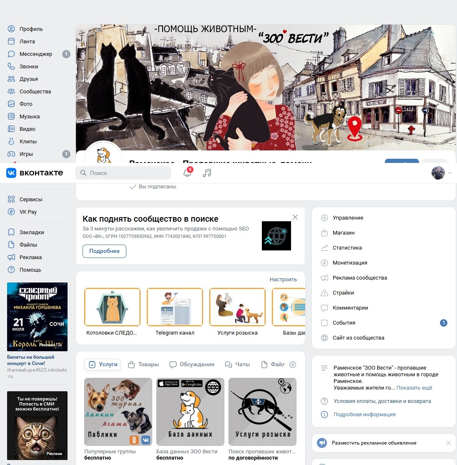Open the music player note icon
The width and height of the screenshot is (457, 465).
pyautogui.click(x=207, y=173)
